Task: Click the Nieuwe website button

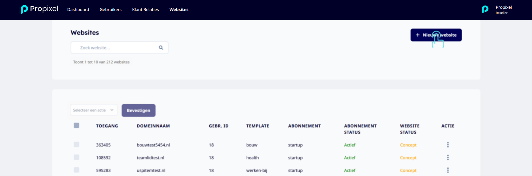Action: [436, 35]
